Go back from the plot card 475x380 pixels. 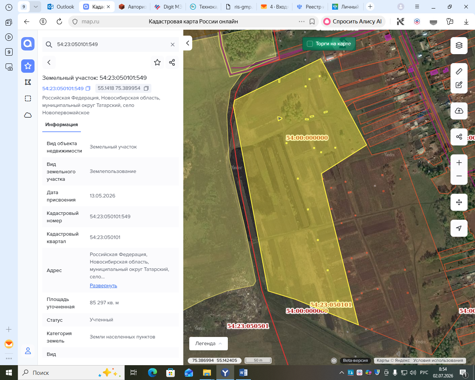49,62
